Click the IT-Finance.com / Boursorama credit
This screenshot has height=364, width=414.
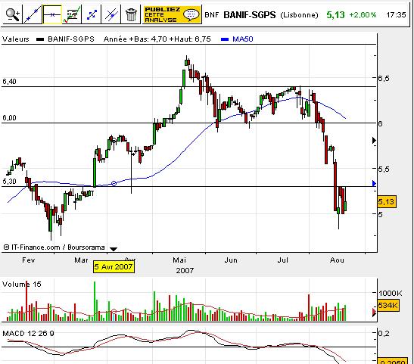point(54,247)
